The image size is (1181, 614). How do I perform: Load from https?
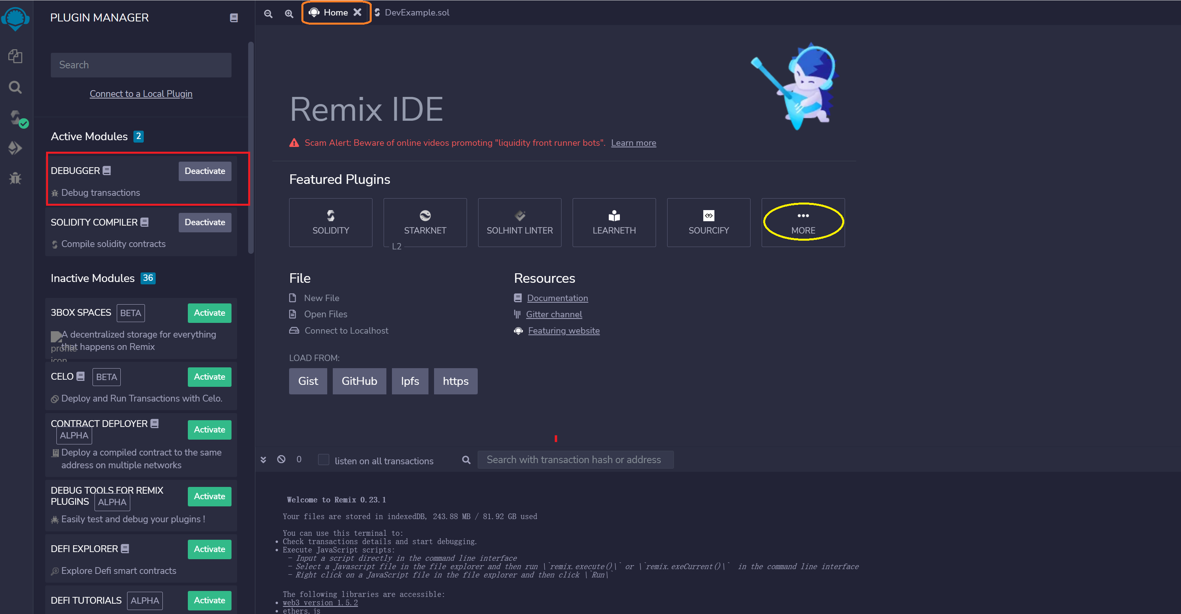pyautogui.click(x=455, y=381)
